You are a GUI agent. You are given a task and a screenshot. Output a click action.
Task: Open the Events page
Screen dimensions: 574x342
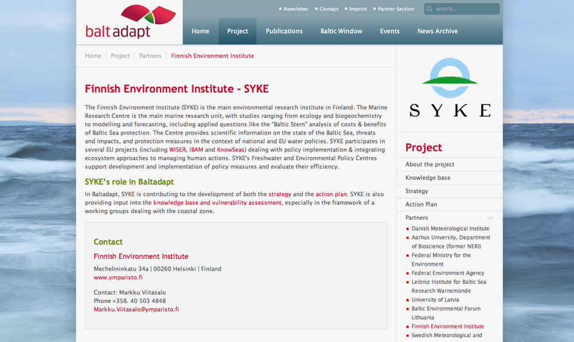390,31
